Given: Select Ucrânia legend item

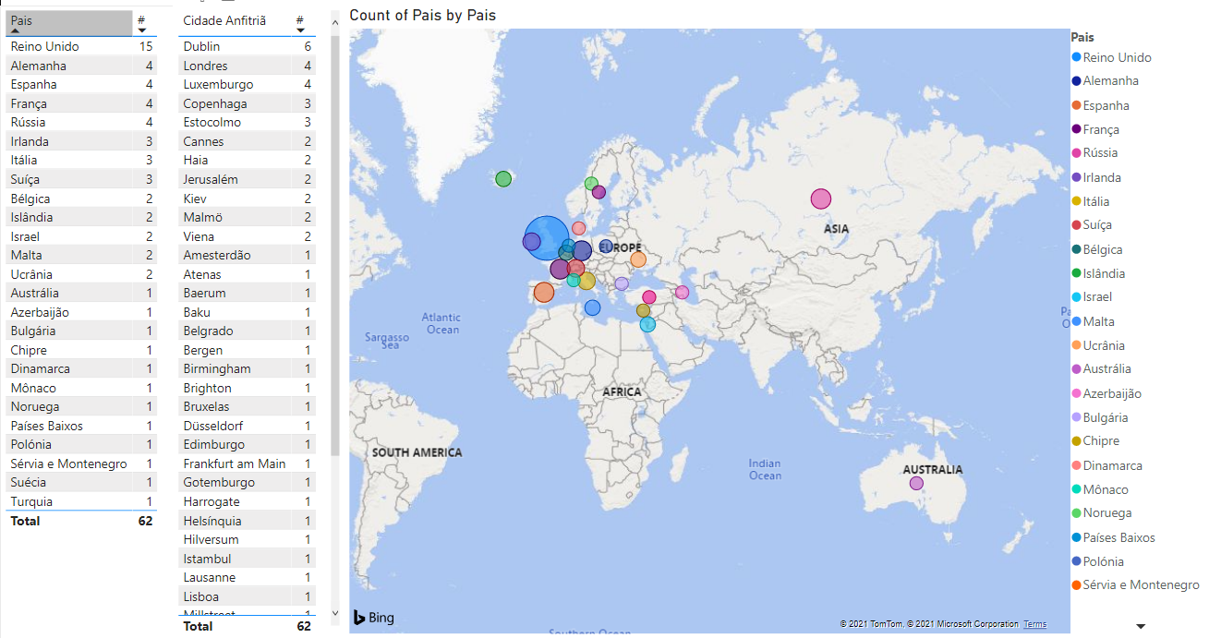Looking at the screenshot, I should [x=1098, y=345].
